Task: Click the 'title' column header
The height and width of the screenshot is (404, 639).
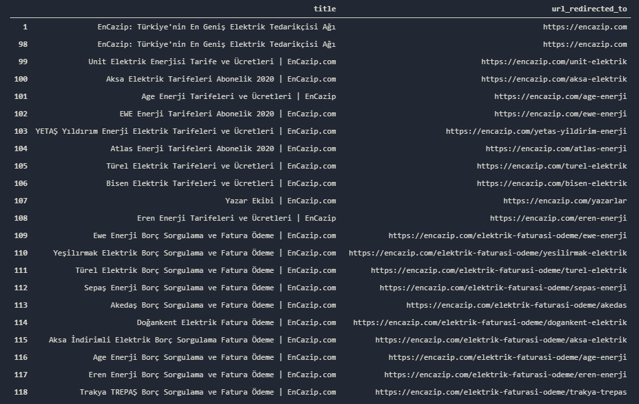Action: (x=325, y=9)
